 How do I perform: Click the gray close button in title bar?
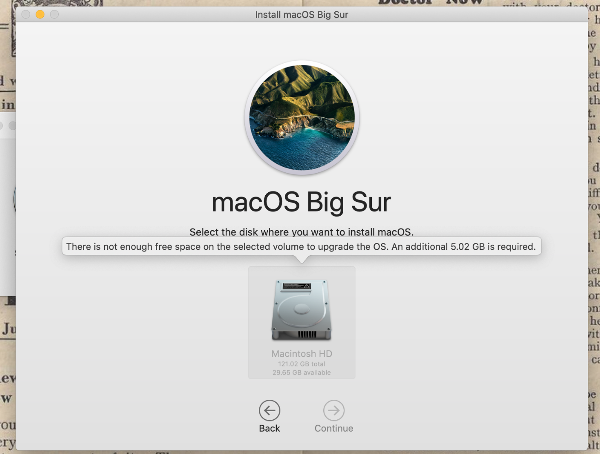pos(26,15)
